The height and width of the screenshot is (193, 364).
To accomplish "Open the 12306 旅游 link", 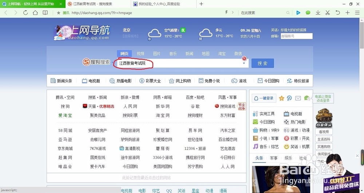I will [195, 149].
